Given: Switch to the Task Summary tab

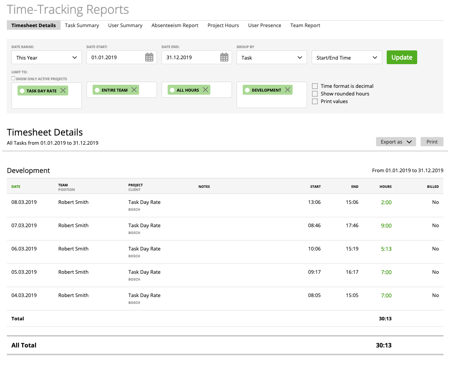Looking at the screenshot, I should [82, 25].
